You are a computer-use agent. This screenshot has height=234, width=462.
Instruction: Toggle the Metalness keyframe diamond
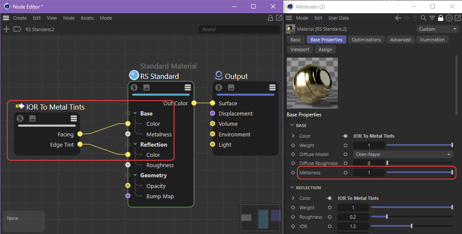coord(293,173)
